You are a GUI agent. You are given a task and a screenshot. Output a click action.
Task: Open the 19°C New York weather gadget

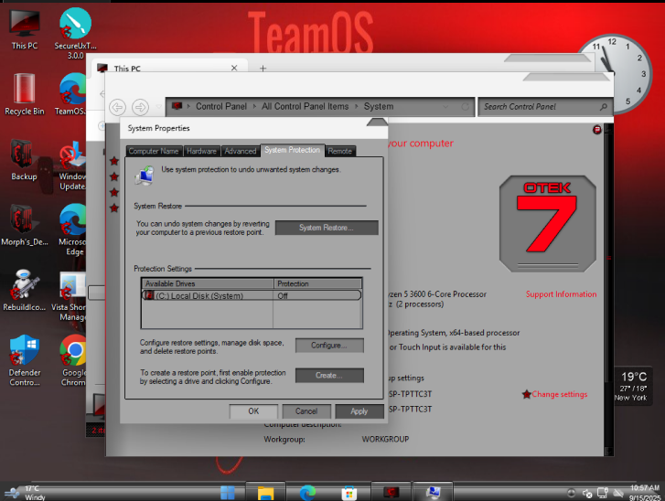point(633,386)
